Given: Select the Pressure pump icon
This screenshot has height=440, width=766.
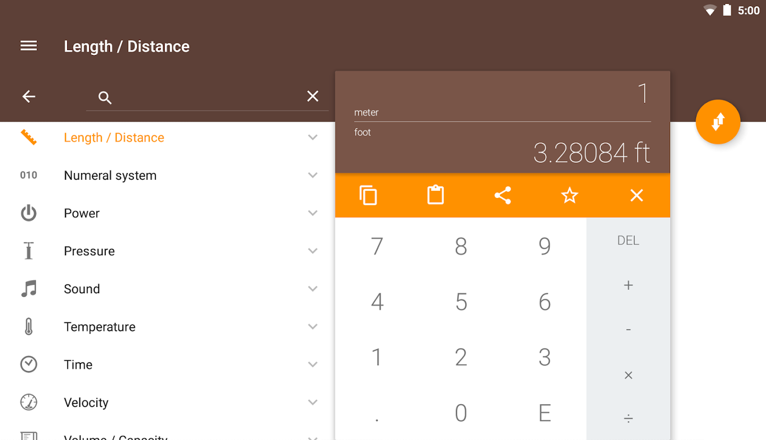Looking at the screenshot, I should pyautogui.click(x=29, y=251).
